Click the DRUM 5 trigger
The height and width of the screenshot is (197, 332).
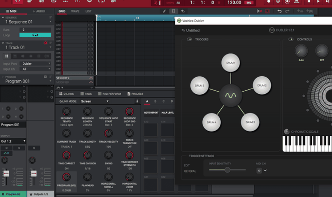click(200, 86)
